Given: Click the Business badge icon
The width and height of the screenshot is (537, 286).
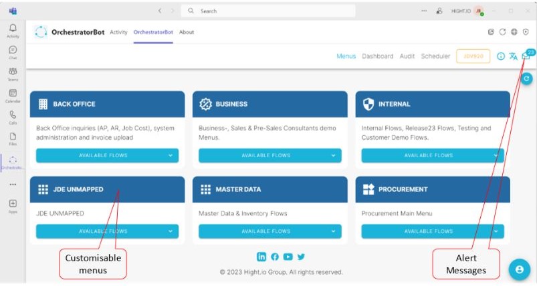Looking at the screenshot, I should pos(205,104).
